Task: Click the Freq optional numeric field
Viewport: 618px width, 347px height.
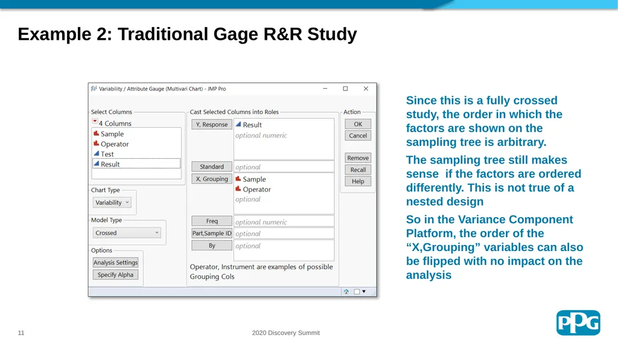Action: tap(284, 221)
